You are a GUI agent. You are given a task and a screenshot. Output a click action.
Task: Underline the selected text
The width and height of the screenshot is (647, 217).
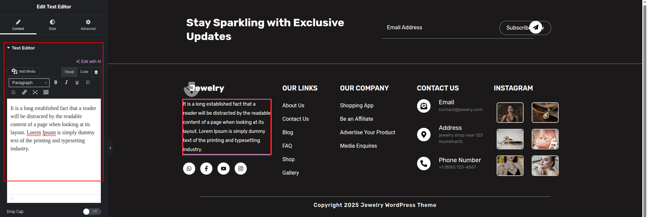(x=77, y=82)
